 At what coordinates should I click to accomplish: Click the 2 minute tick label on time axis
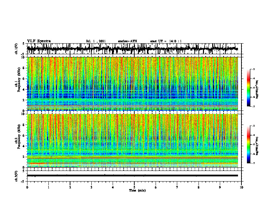tap(70, 187)
